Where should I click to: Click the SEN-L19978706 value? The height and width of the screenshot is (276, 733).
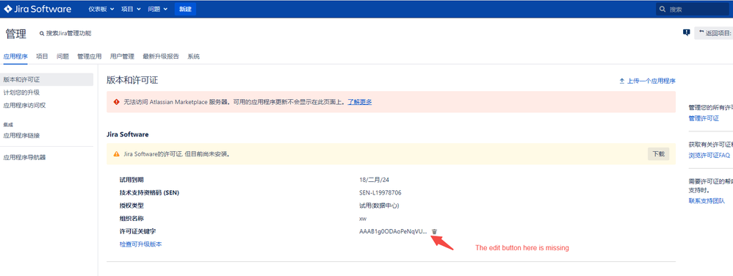[x=380, y=192]
